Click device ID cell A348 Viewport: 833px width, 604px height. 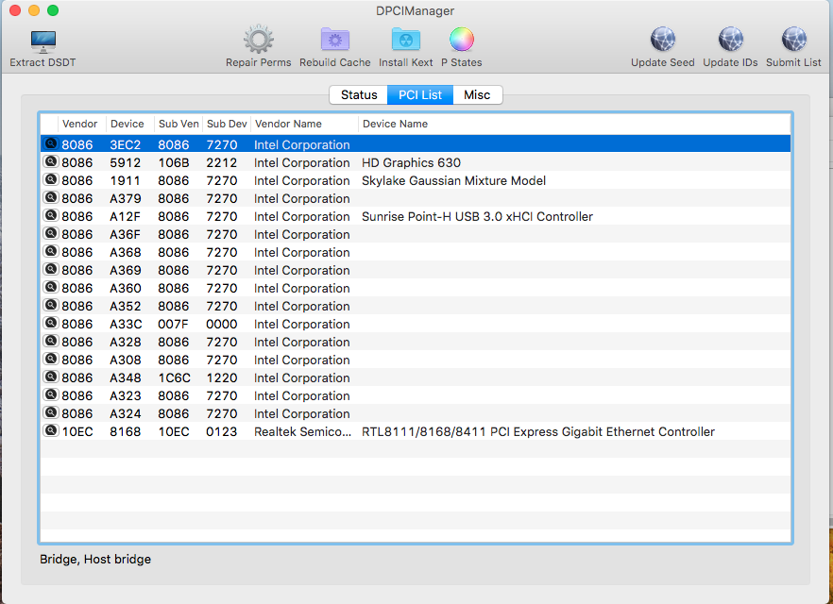pyautogui.click(x=126, y=377)
